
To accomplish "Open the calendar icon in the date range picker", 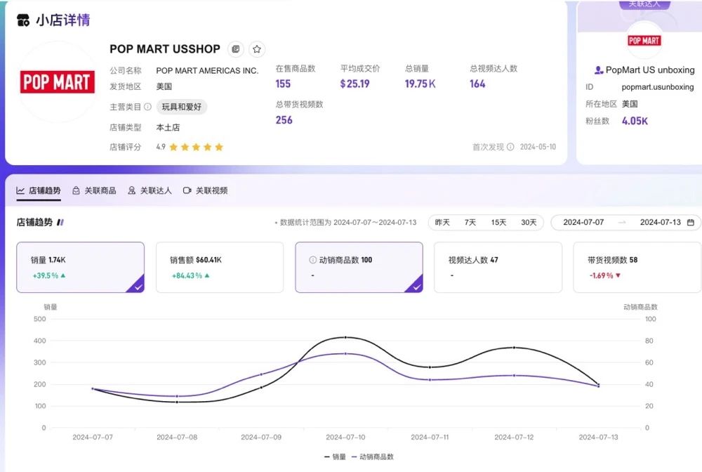I will [691, 223].
